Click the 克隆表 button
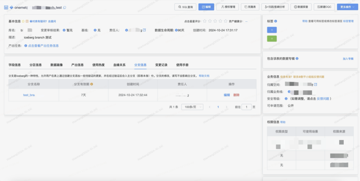The image size is (360, 181). (x=250, y=7)
